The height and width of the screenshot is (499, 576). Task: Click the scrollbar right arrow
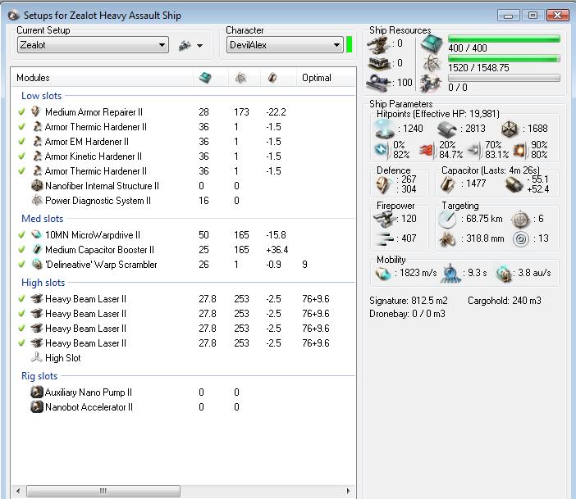point(348,491)
